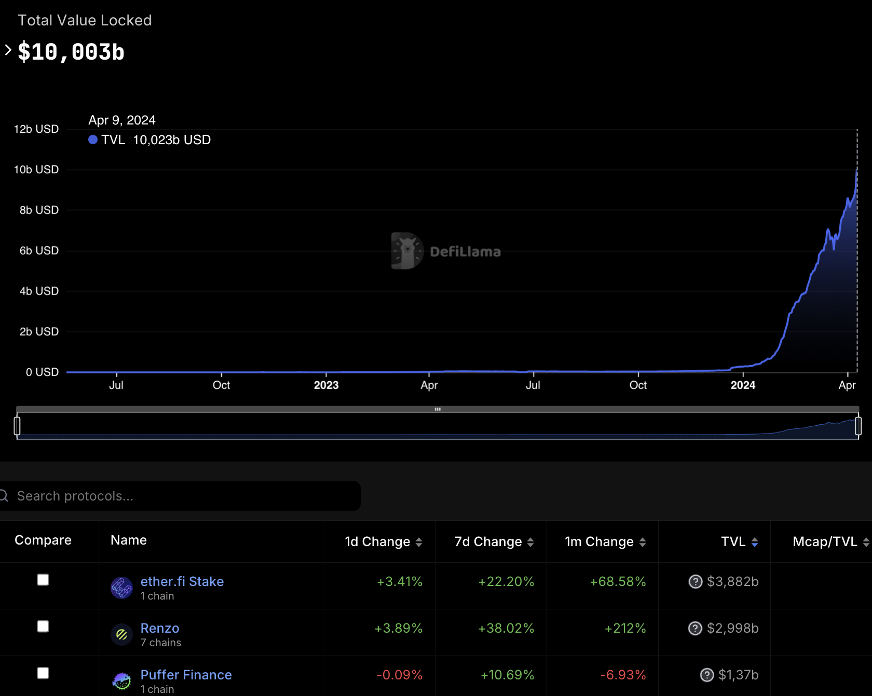
Task: Click the '-0.09%' 1d change cell
Action: pos(400,675)
